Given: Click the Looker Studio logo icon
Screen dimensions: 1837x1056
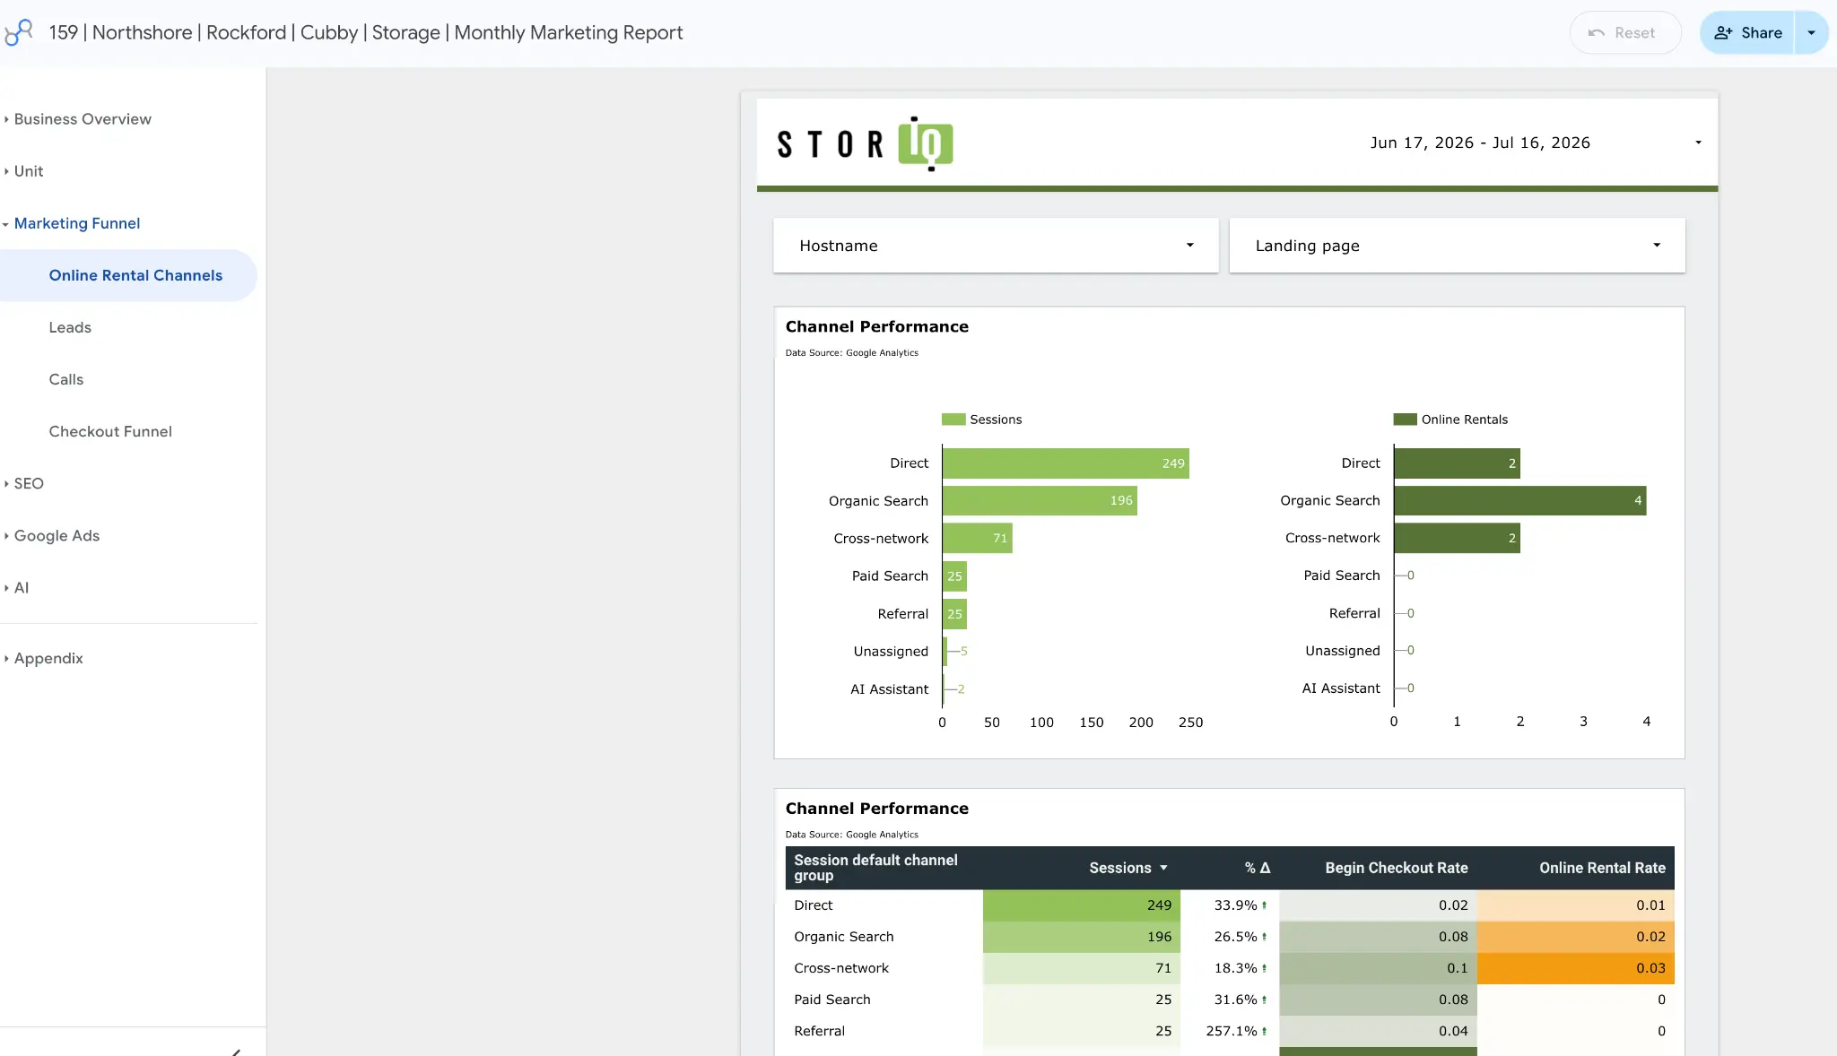Looking at the screenshot, I should point(19,32).
